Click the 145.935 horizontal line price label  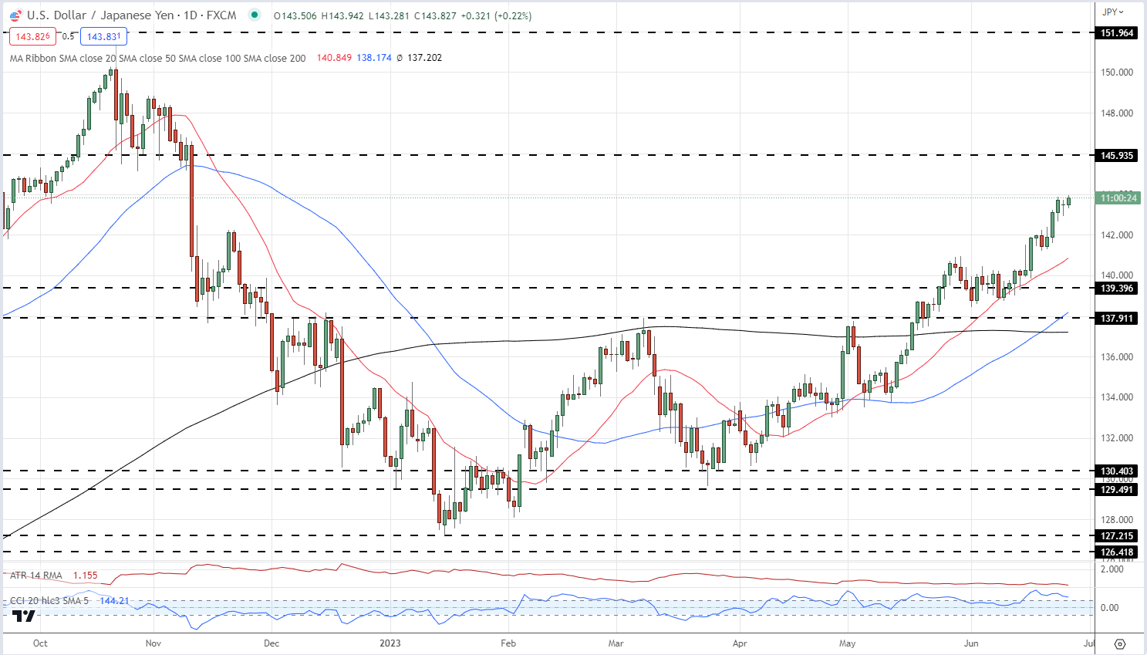[1116, 156]
